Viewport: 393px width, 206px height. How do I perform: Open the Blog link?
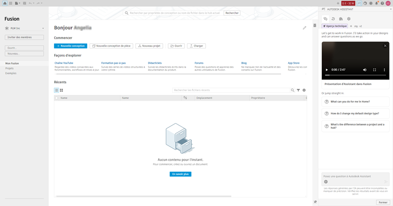click(244, 63)
